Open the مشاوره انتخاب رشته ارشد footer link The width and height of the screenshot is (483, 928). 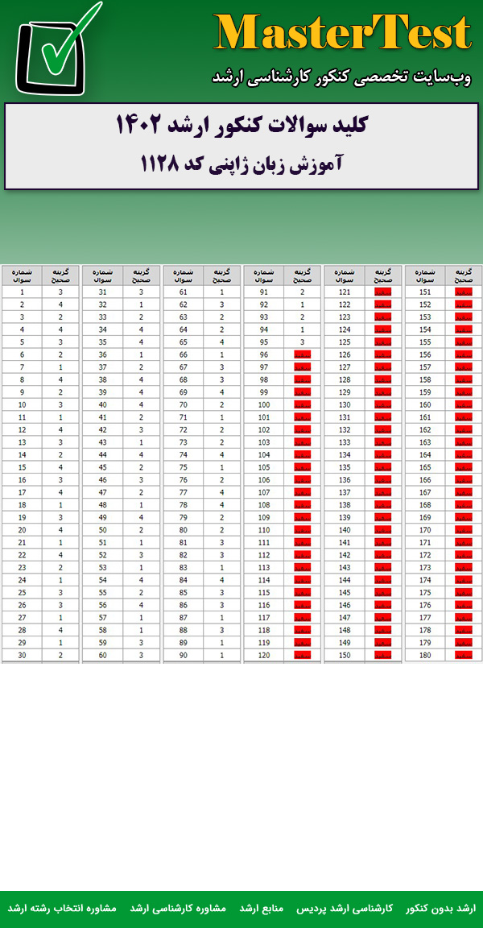tap(62, 908)
